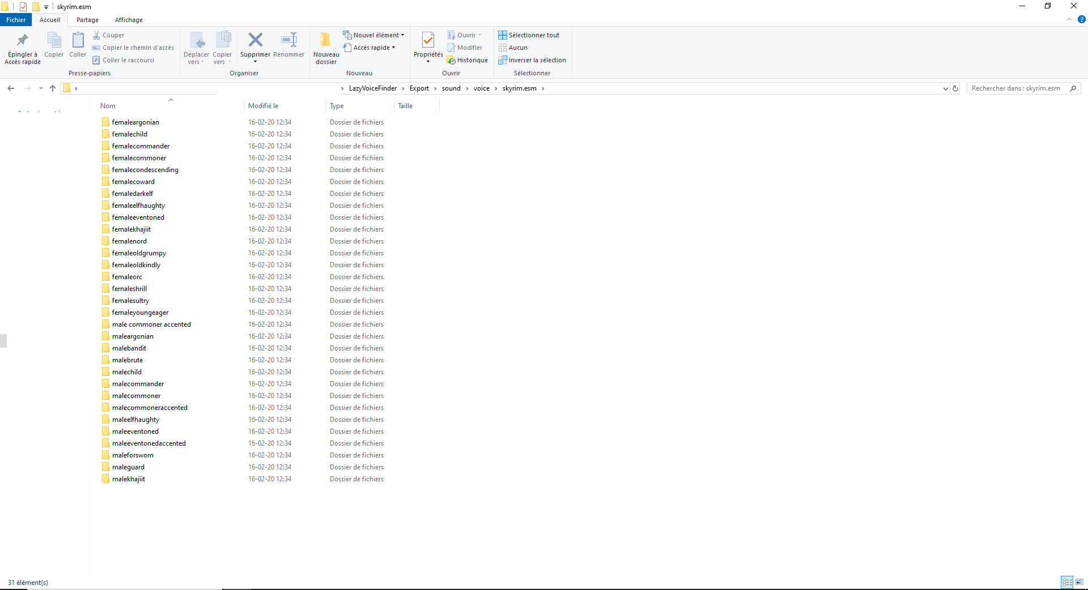Open the Fichier menu tab
This screenshot has width=1088, height=590.
(16, 20)
